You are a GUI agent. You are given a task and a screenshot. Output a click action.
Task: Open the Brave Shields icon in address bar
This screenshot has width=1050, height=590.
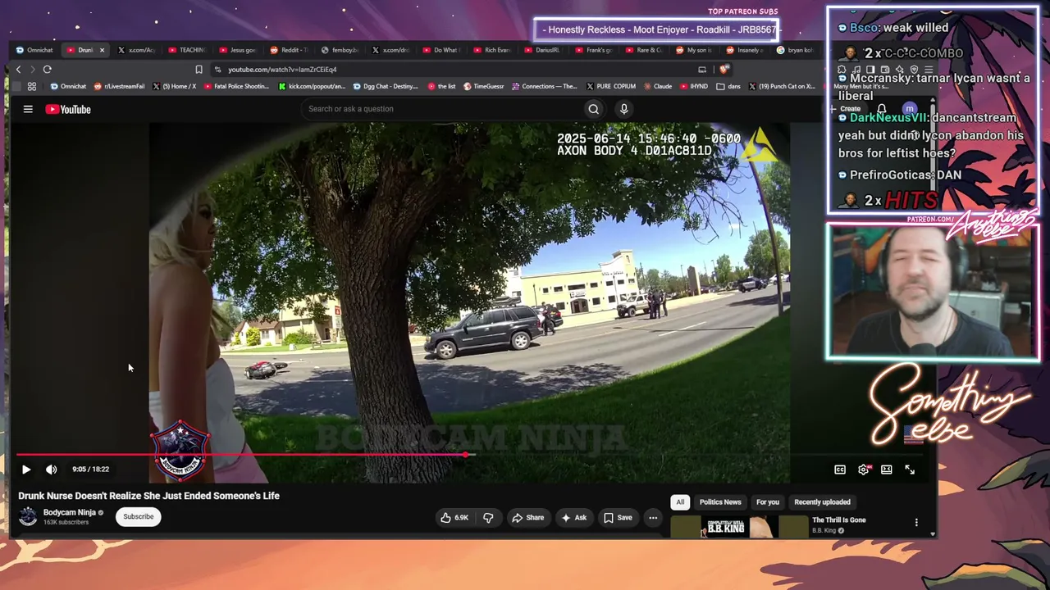(724, 70)
